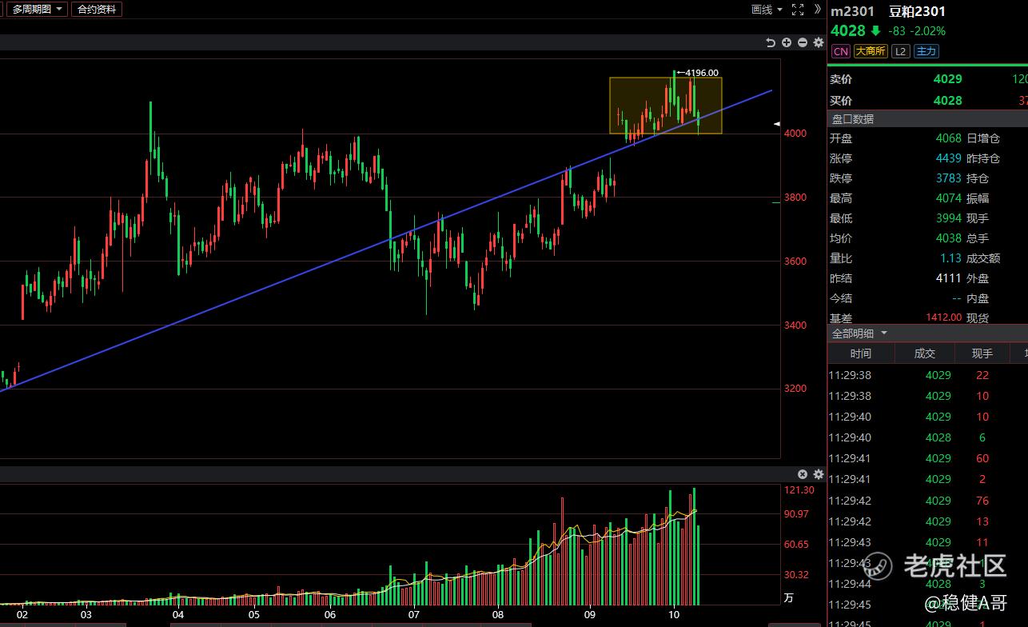The height and width of the screenshot is (627, 1028).
Task: Click the 最低 value 3994
Action: (x=949, y=218)
